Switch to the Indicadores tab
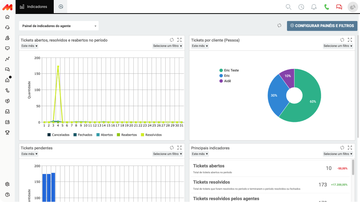Viewport: 360px width, 202px height. point(35,7)
